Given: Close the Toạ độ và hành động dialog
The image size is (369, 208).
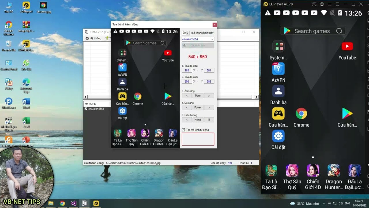Looking at the screenshot, I should coord(214,25).
